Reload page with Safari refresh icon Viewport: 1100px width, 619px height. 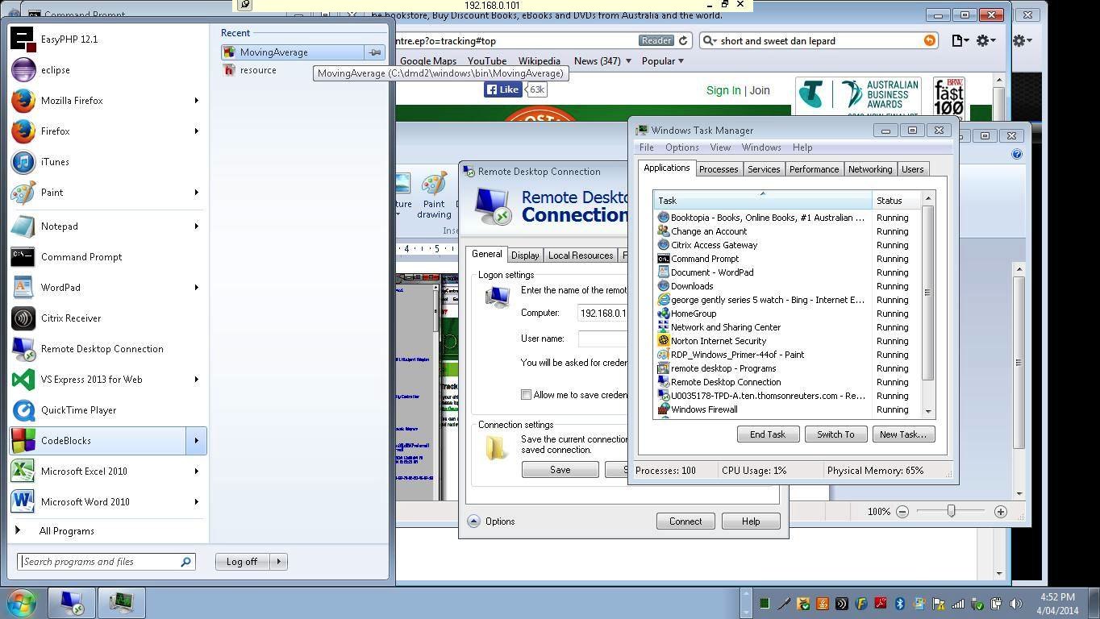(683, 40)
